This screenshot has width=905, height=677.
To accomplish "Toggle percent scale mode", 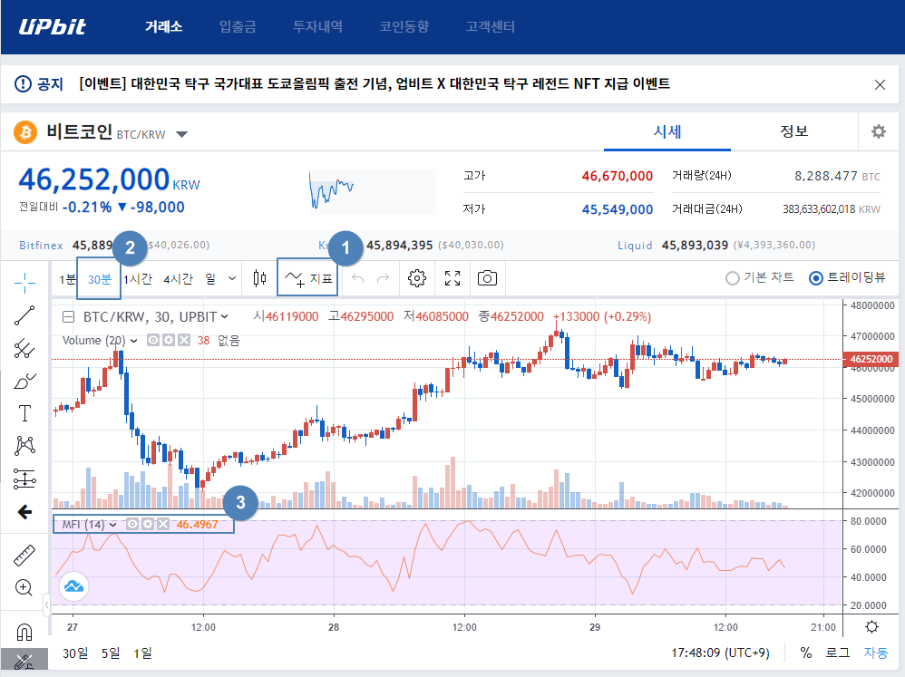I will [806, 653].
